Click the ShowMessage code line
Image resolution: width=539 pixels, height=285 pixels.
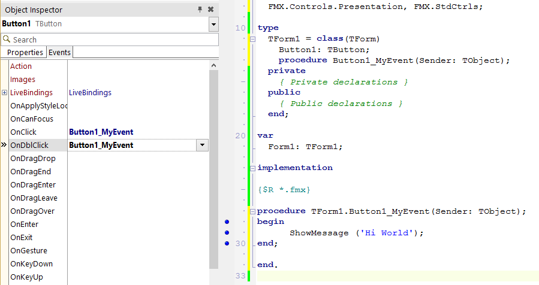pyautogui.click(x=357, y=233)
